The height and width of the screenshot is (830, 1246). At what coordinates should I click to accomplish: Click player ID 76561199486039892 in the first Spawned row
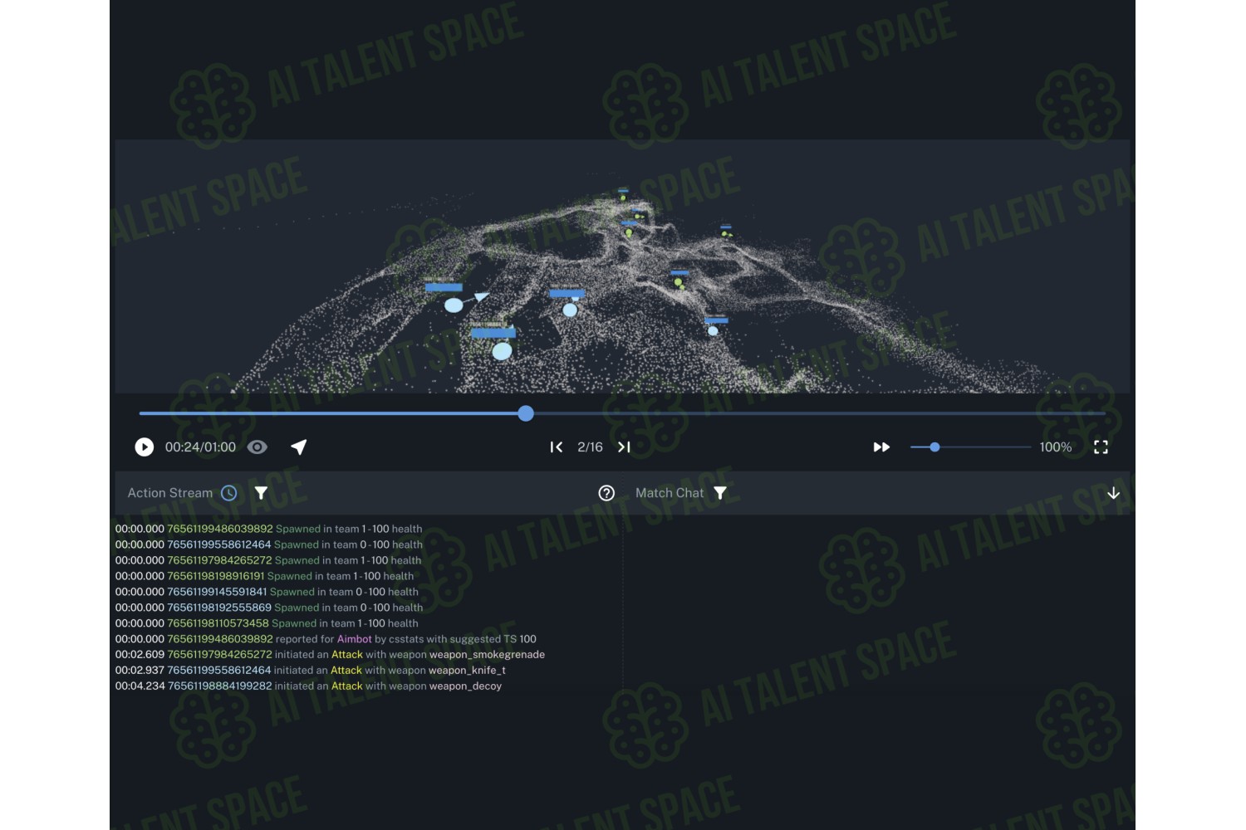(x=220, y=529)
